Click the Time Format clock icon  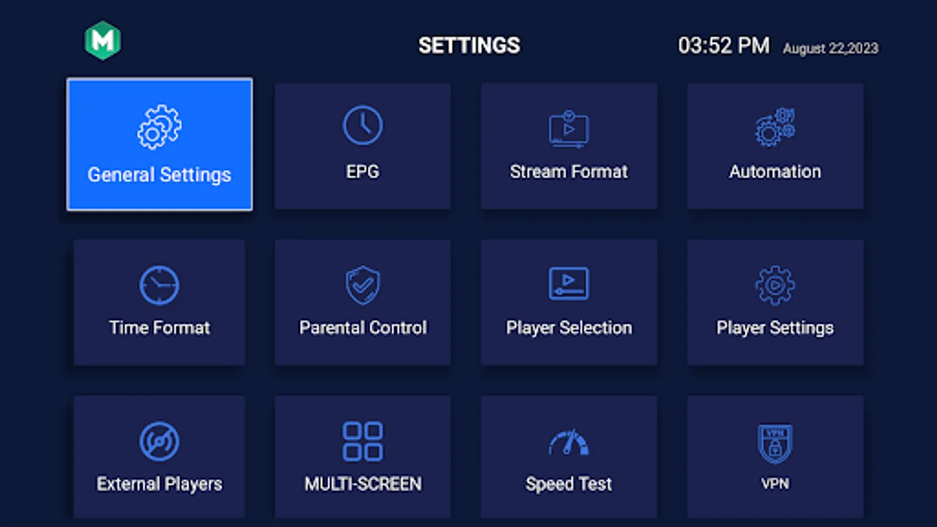point(159,285)
